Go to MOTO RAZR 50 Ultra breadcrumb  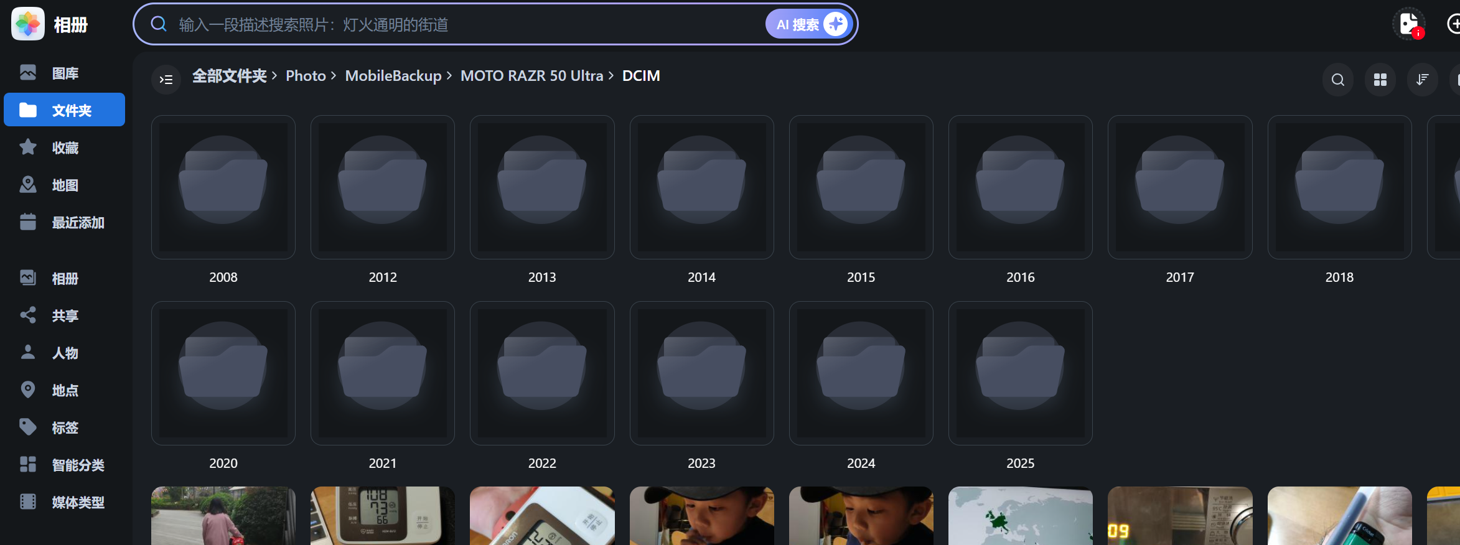tap(531, 76)
